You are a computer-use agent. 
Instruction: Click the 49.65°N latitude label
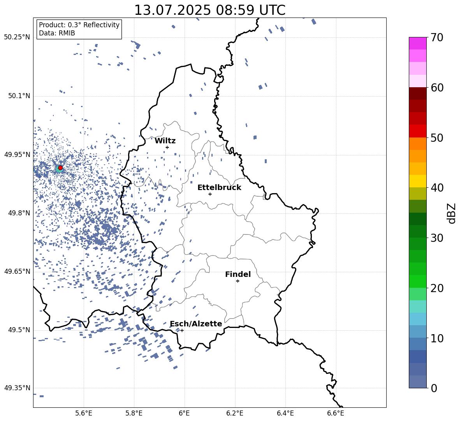[17, 271]
